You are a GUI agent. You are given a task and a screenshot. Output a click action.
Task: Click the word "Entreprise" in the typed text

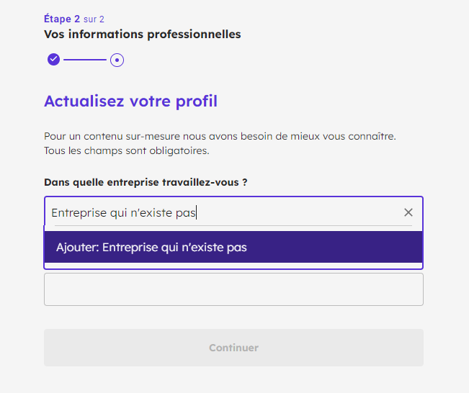point(79,213)
